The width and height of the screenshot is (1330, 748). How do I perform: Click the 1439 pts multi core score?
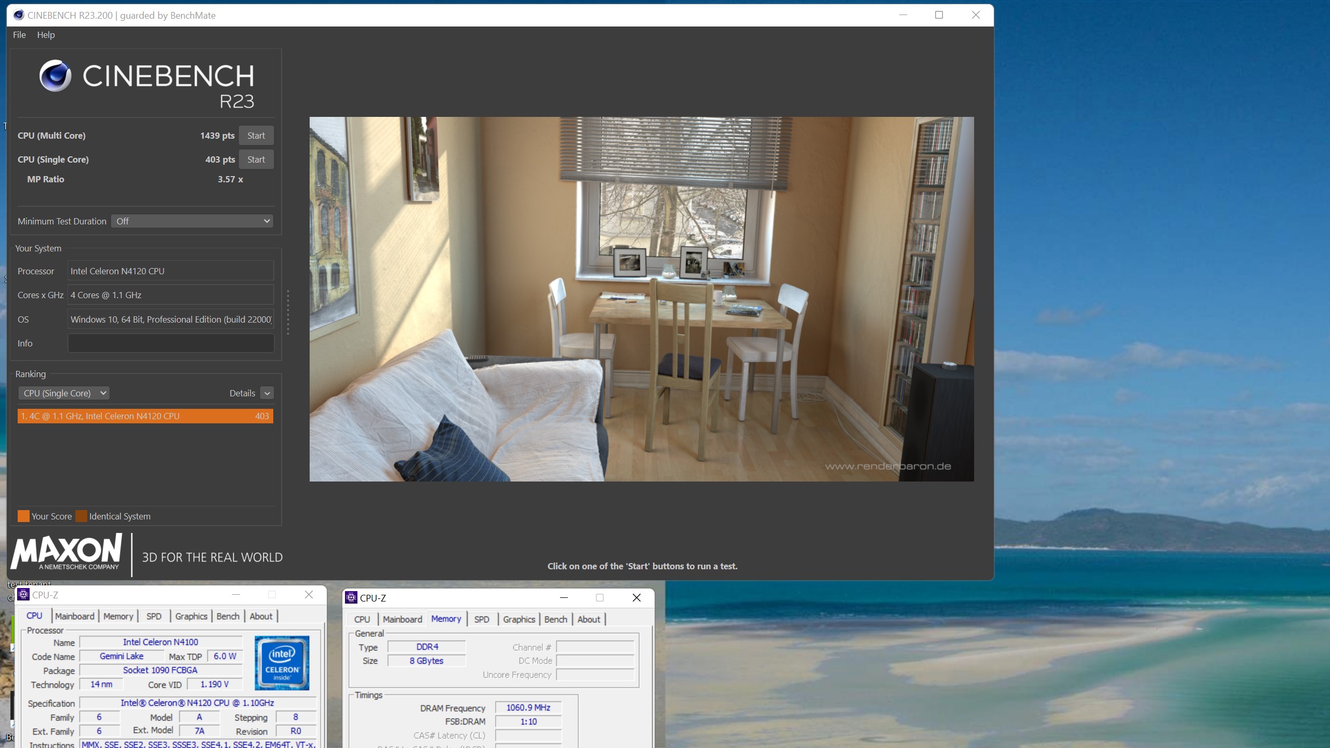[x=217, y=136]
